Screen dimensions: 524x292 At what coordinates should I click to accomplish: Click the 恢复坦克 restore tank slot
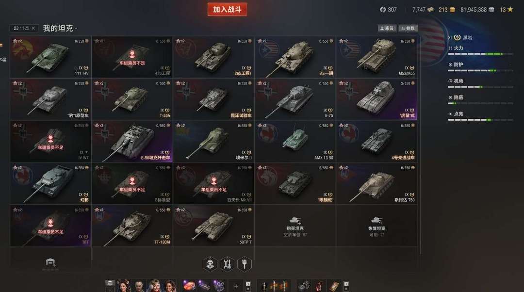377,226
